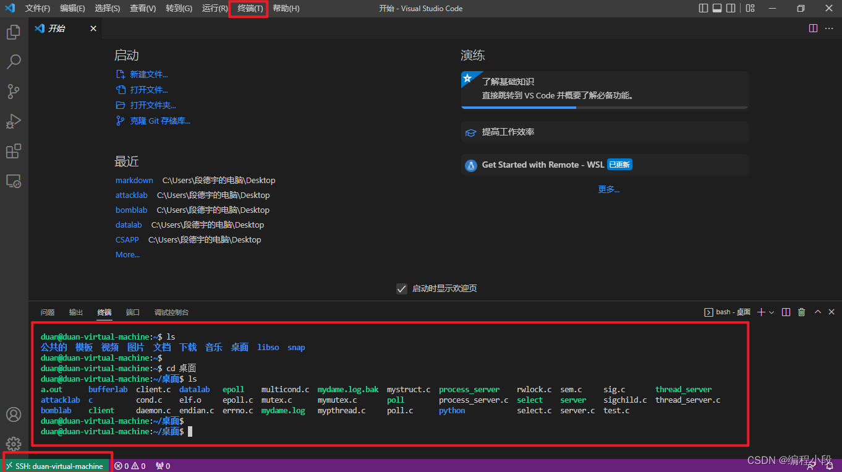
Task: Open the 文件(F) menu
Action: (38, 8)
